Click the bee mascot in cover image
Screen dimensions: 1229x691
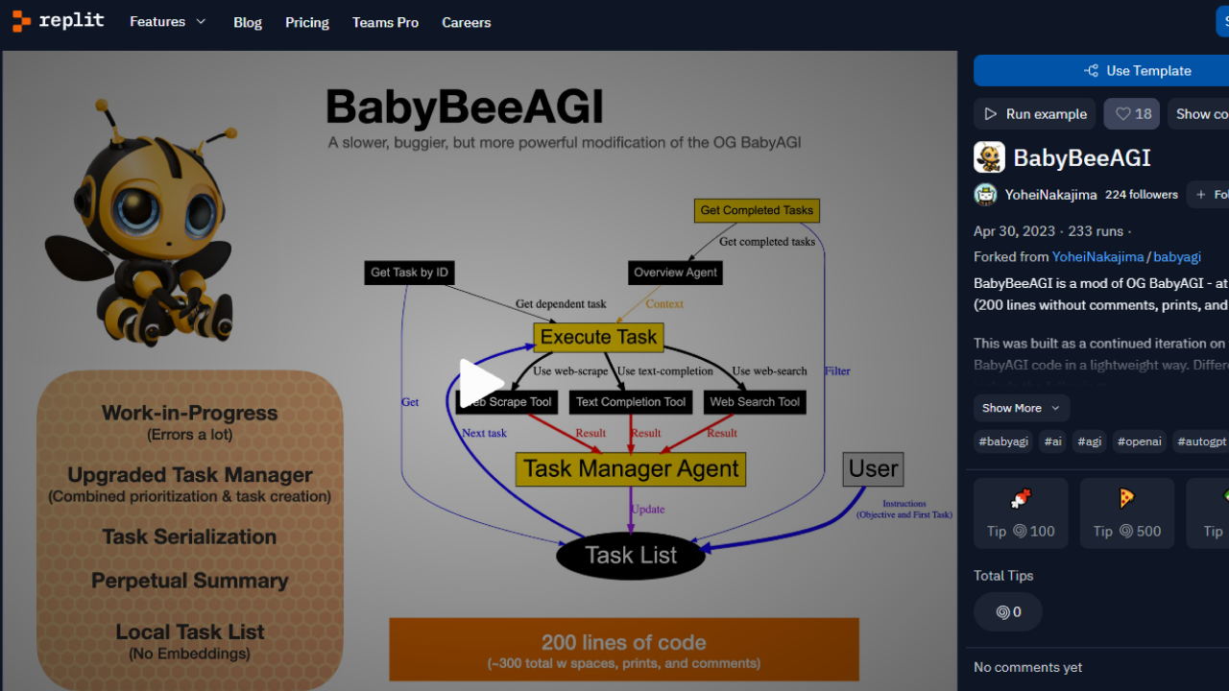pyautogui.click(x=140, y=222)
